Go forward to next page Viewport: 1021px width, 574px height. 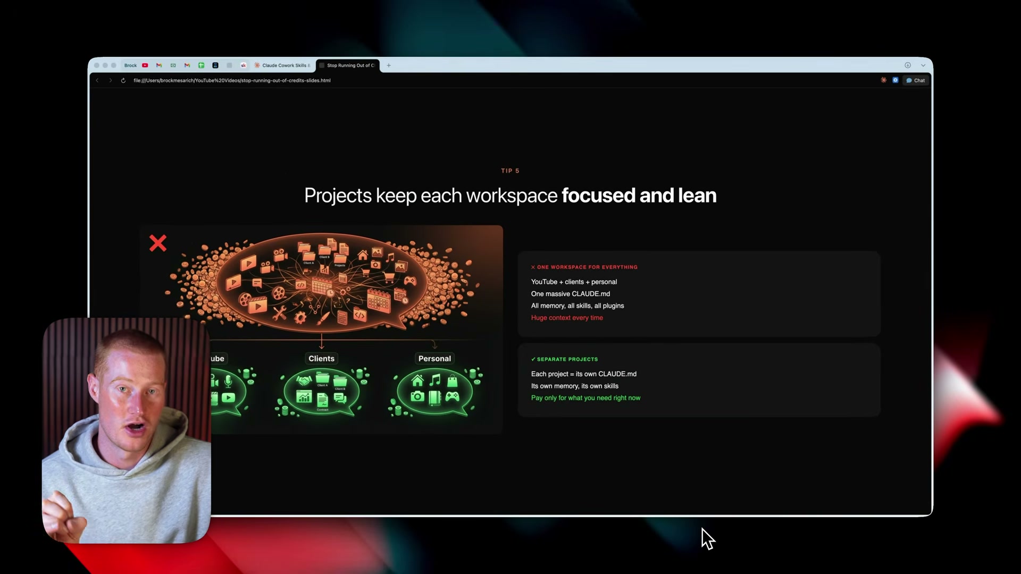[111, 80]
